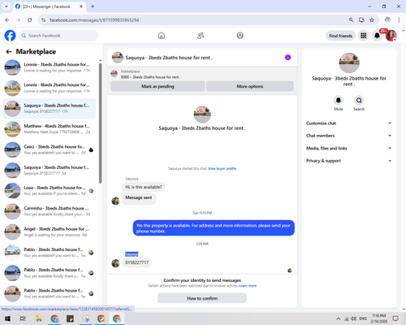The height and width of the screenshot is (325, 406).
Task: Click the conversation list scrollbar
Action: click(x=100, y=123)
